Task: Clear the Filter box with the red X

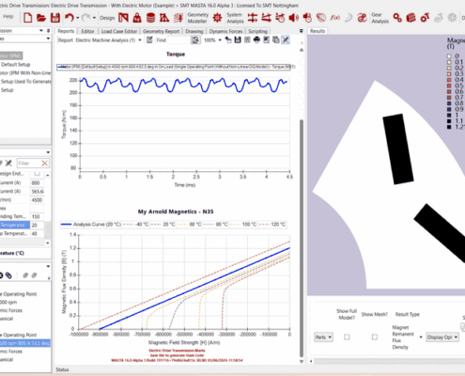Action: [x=44, y=164]
